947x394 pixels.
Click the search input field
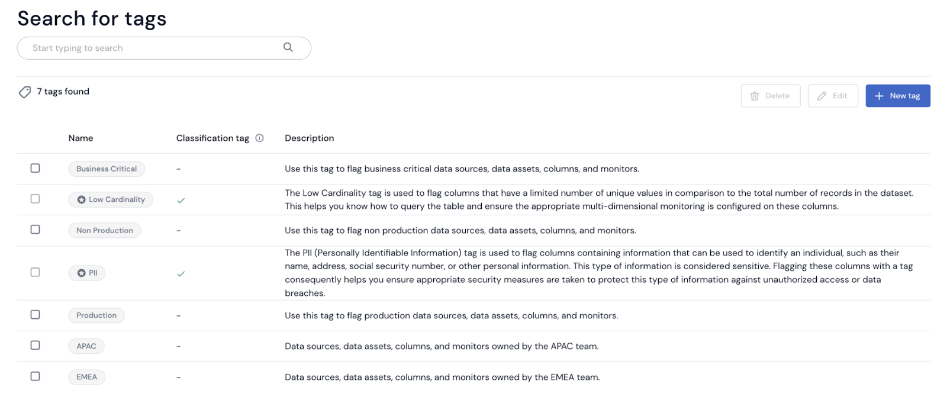148,48
